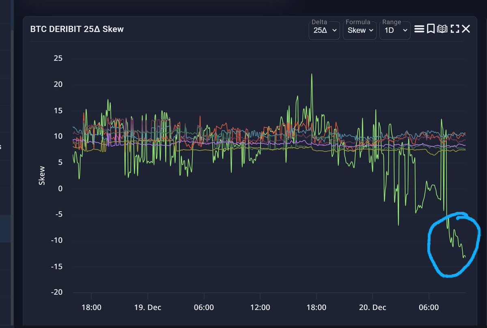Change the Range 1D dropdown
Image resolution: width=487 pixels, height=328 pixels.
click(x=394, y=30)
